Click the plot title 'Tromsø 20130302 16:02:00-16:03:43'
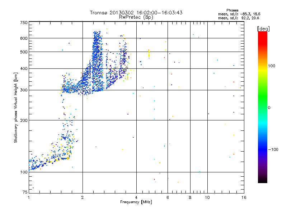Screen dimensions: 287x215 tap(136, 13)
